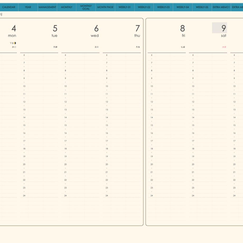
Task: Open the CALENDAR tab
Action: pos(9,7)
